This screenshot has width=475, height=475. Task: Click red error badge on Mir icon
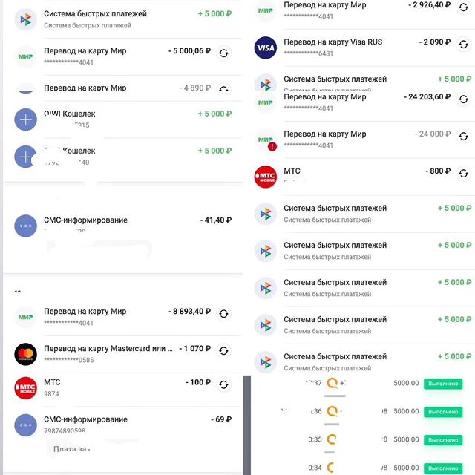point(272,147)
